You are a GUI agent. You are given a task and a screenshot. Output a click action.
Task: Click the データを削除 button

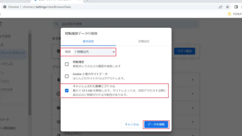pyautogui.click(x=156, y=124)
